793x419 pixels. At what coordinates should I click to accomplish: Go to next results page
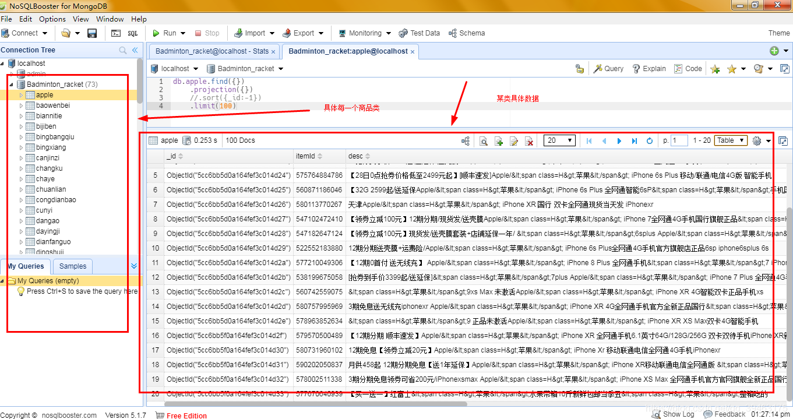(x=619, y=141)
